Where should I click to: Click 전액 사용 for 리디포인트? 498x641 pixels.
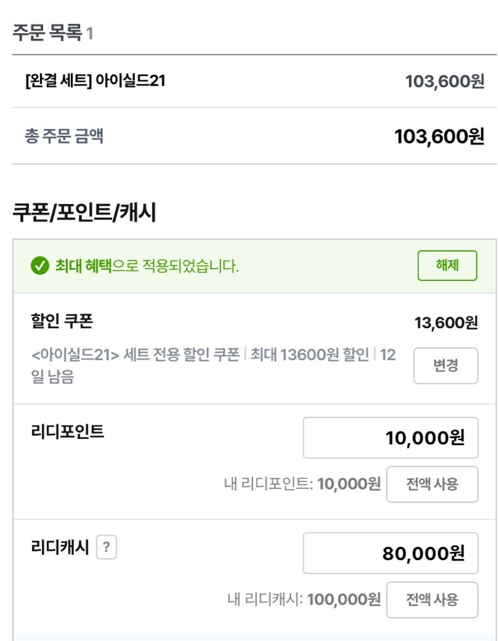pos(432,484)
